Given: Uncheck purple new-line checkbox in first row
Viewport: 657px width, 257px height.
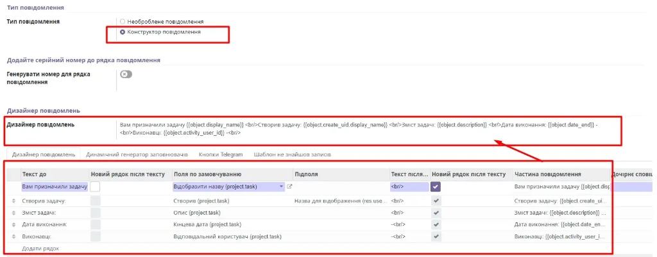Looking at the screenshot, I should (436, 187).
